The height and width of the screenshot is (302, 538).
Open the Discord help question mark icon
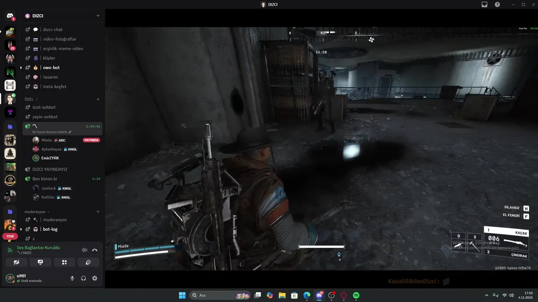coord(497,4)
